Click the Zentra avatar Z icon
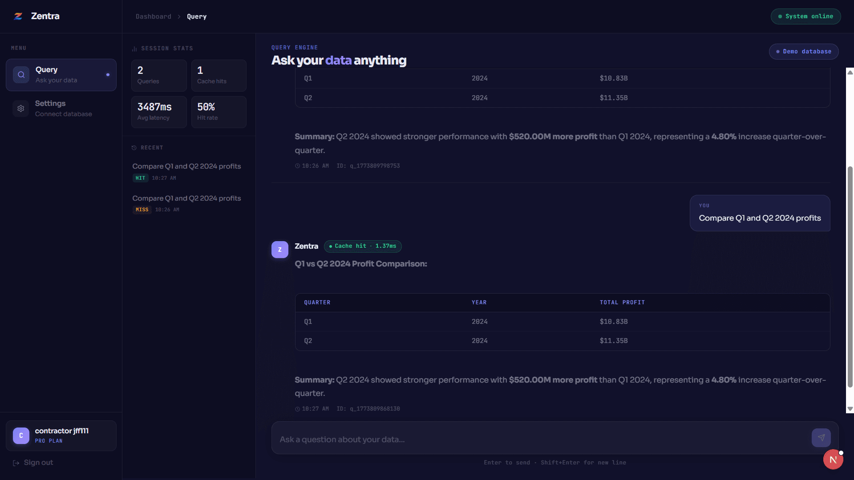Viewport: 854px width, 480px height. pyautogui.click(x=280, y=250)
